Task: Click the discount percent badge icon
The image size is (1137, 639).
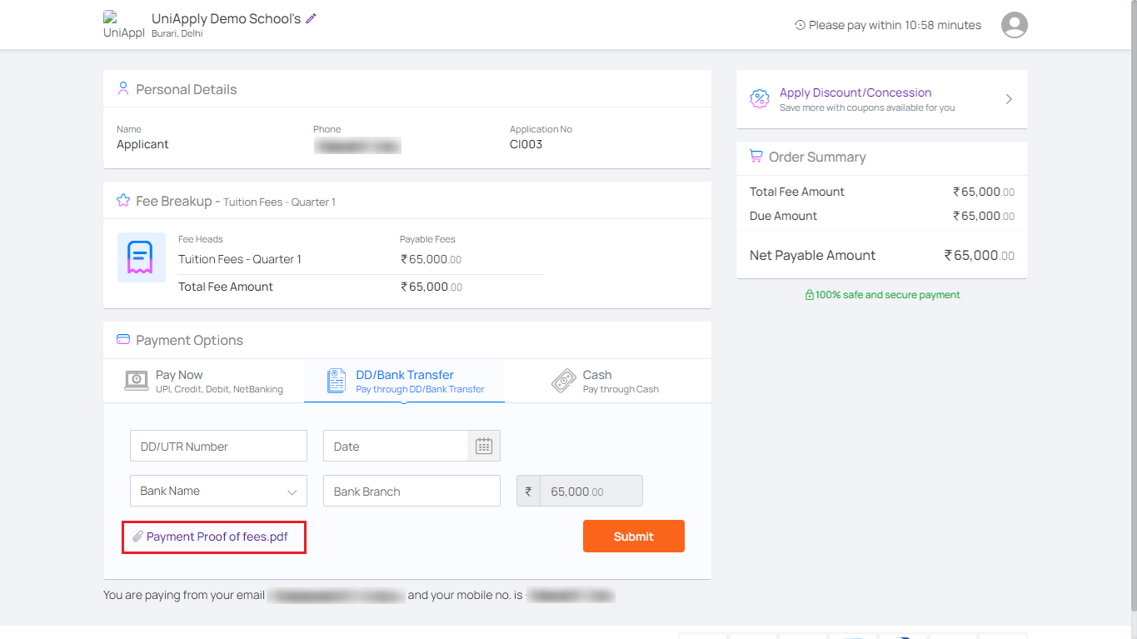Action: click(760, 99)
